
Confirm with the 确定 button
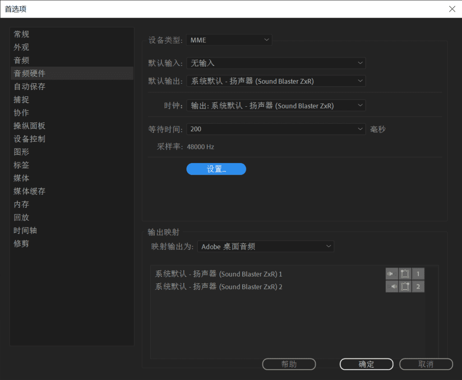[366, 364]
